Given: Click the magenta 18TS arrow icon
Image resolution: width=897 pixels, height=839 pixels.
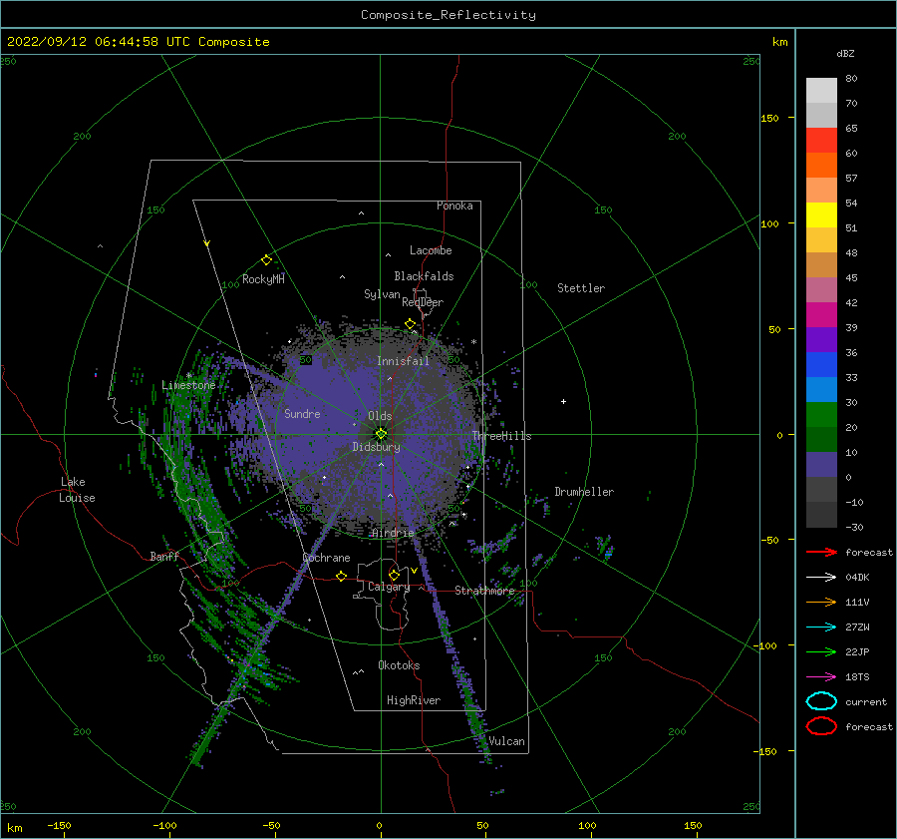Looking at the screenshot, I should pos(821,676).
